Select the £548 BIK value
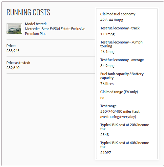The height and width of the screenshot is (167, 164). [105, 135]
